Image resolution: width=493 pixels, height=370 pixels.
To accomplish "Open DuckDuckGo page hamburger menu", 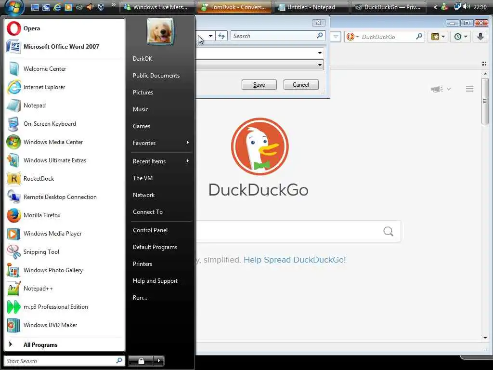I will click(469, 89).
